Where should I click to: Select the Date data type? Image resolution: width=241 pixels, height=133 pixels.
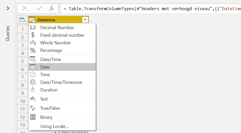[x=45, y=67]
